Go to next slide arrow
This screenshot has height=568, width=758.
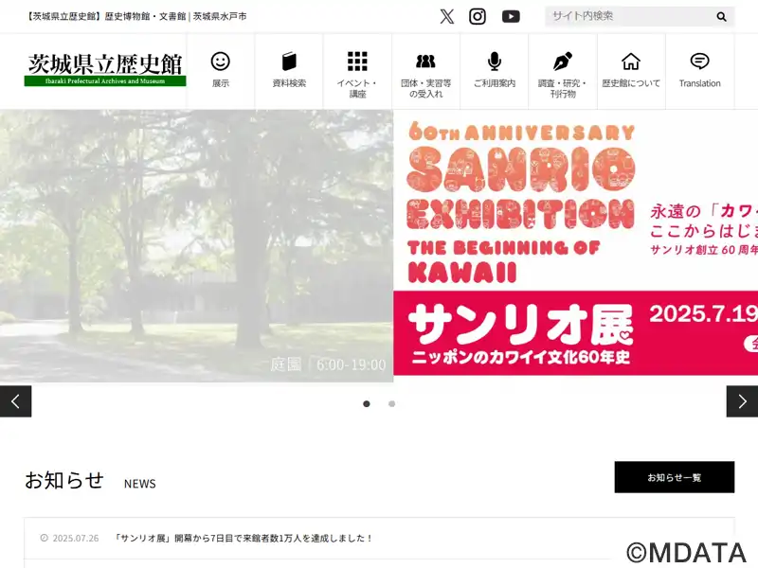click(x=742, y=401)
